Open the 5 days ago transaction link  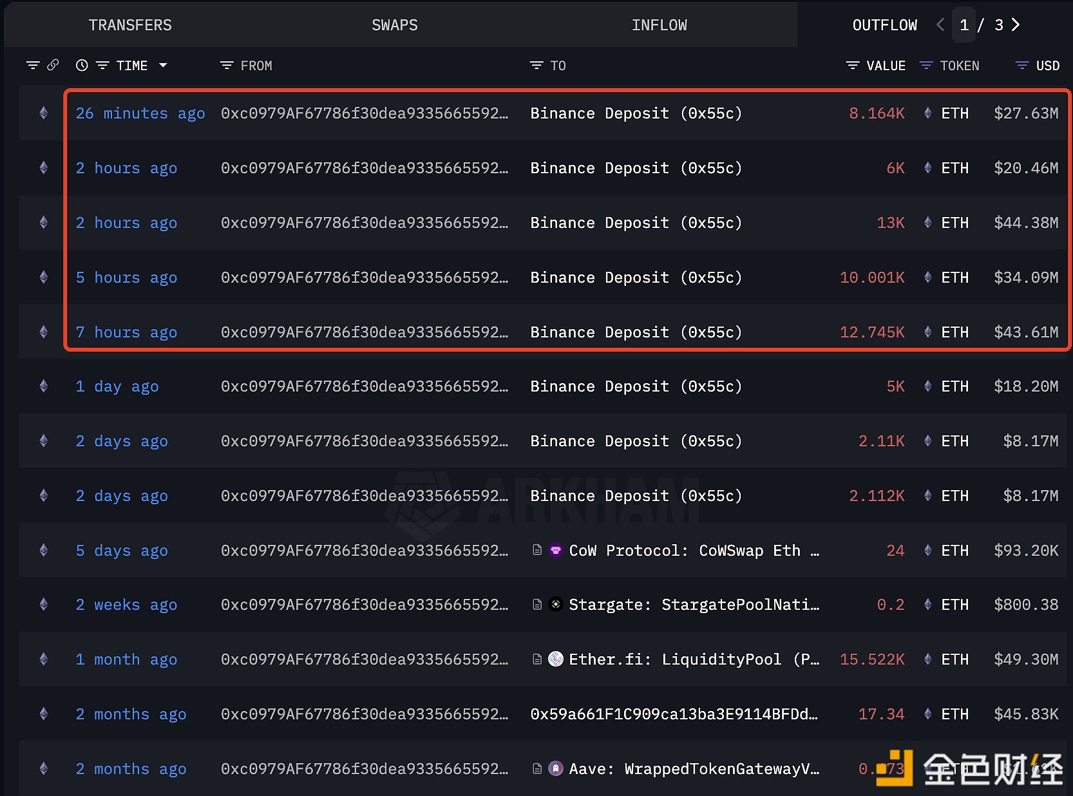(x=122, y=551)
